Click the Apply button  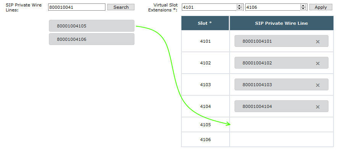pos(321,7)
